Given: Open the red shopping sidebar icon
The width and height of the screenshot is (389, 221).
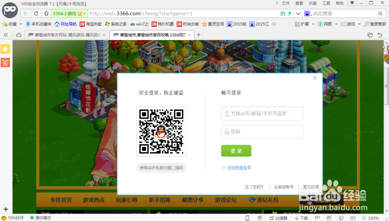Looking at the screenshot, I should [x=5, y=63].
